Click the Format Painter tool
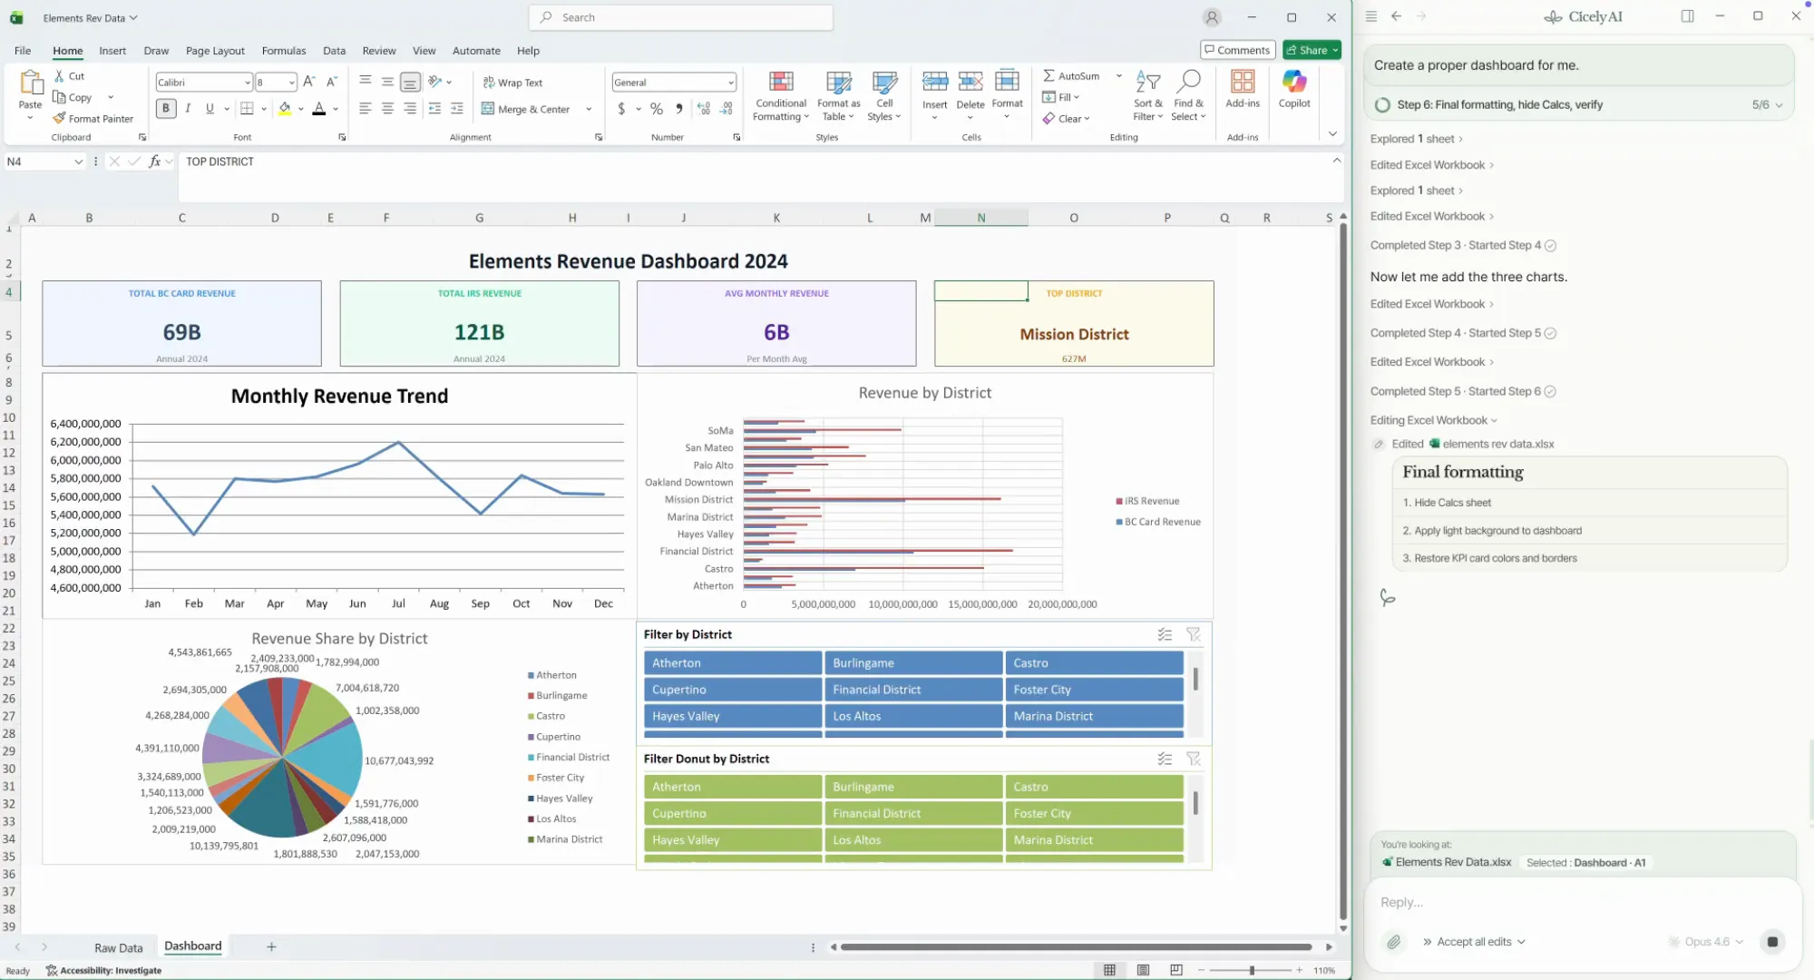 93,119
